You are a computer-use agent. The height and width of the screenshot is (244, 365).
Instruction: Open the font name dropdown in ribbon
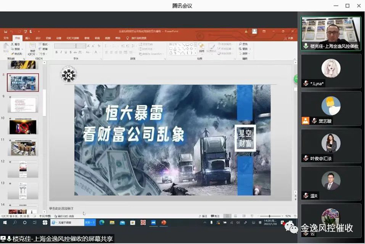click(x=74, y=46)
